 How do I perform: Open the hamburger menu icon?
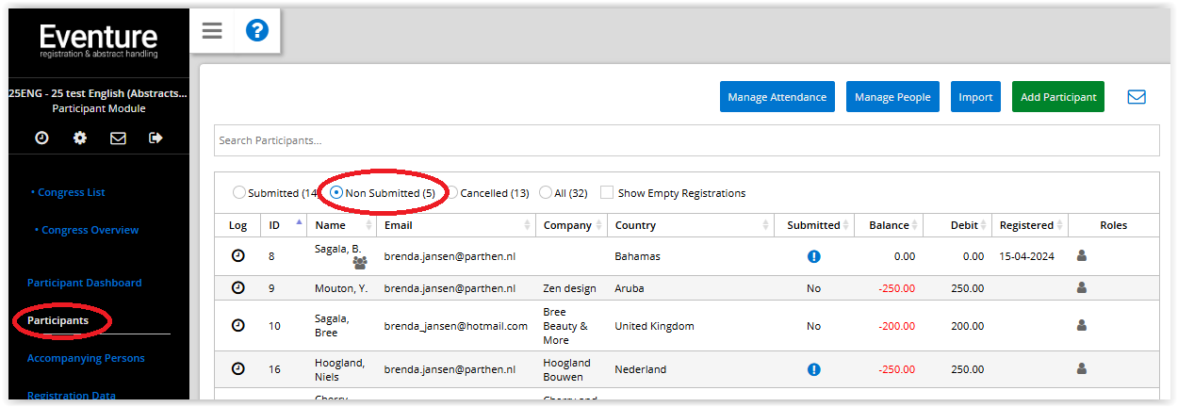click(212, 31)
